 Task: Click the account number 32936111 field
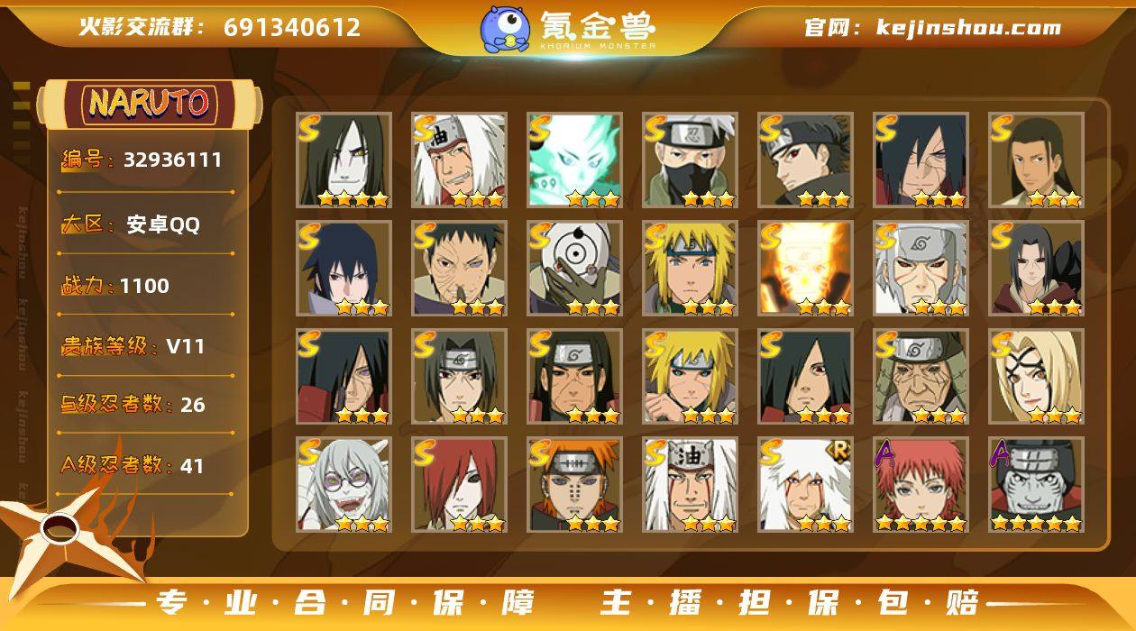pyautogui.click(x=141, y=160)
